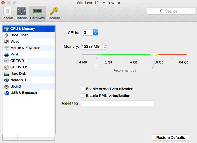
Task: Set memory slider at 1 GB mark
Action: (x=109, y=55)
